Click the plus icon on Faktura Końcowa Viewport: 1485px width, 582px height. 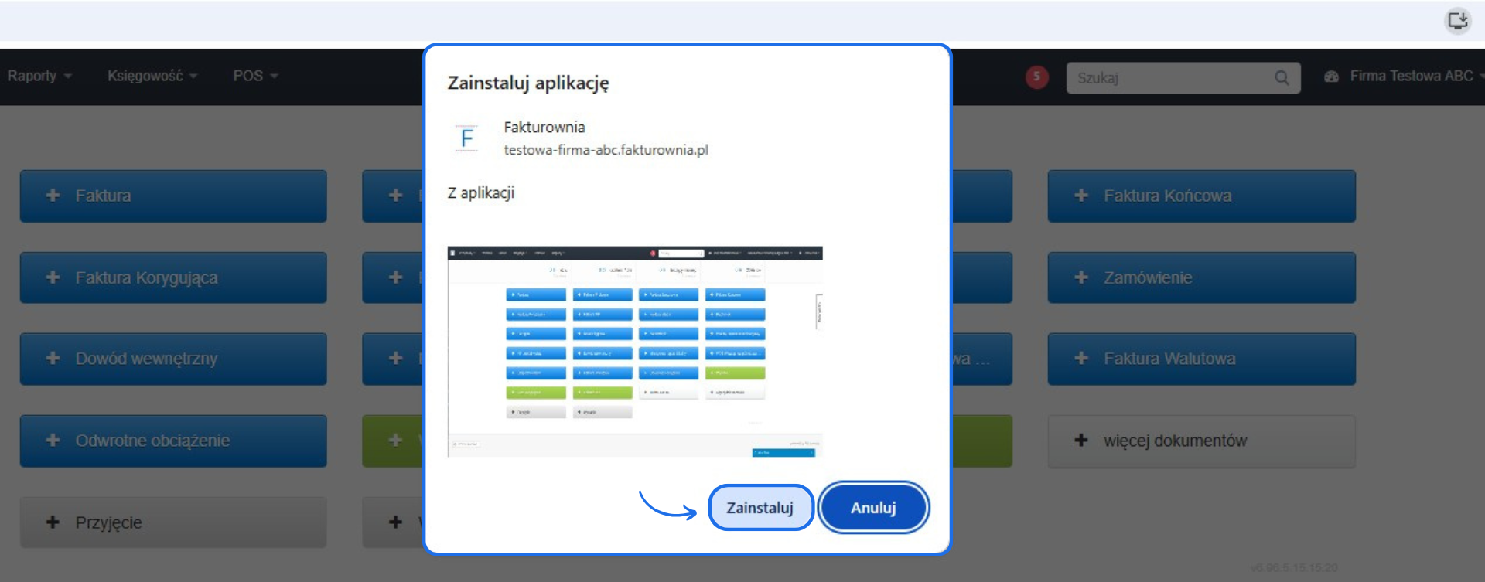point(1081,196)
